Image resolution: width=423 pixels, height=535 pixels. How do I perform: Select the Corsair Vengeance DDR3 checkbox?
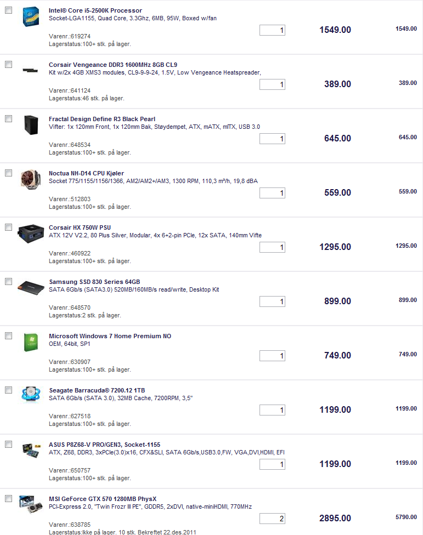(8, 65)
